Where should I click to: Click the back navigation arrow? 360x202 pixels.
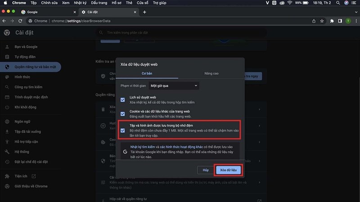(x=4, y=21)
